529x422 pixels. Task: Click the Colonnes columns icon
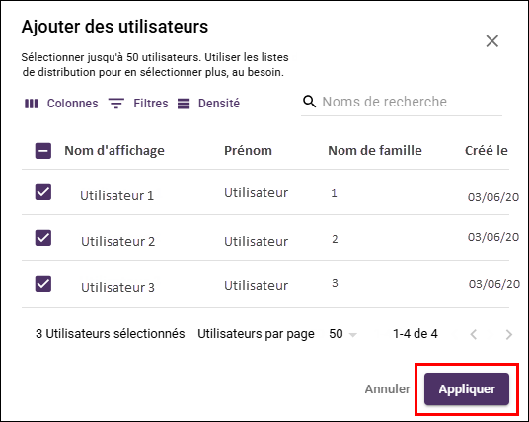[x=32, y=104]
